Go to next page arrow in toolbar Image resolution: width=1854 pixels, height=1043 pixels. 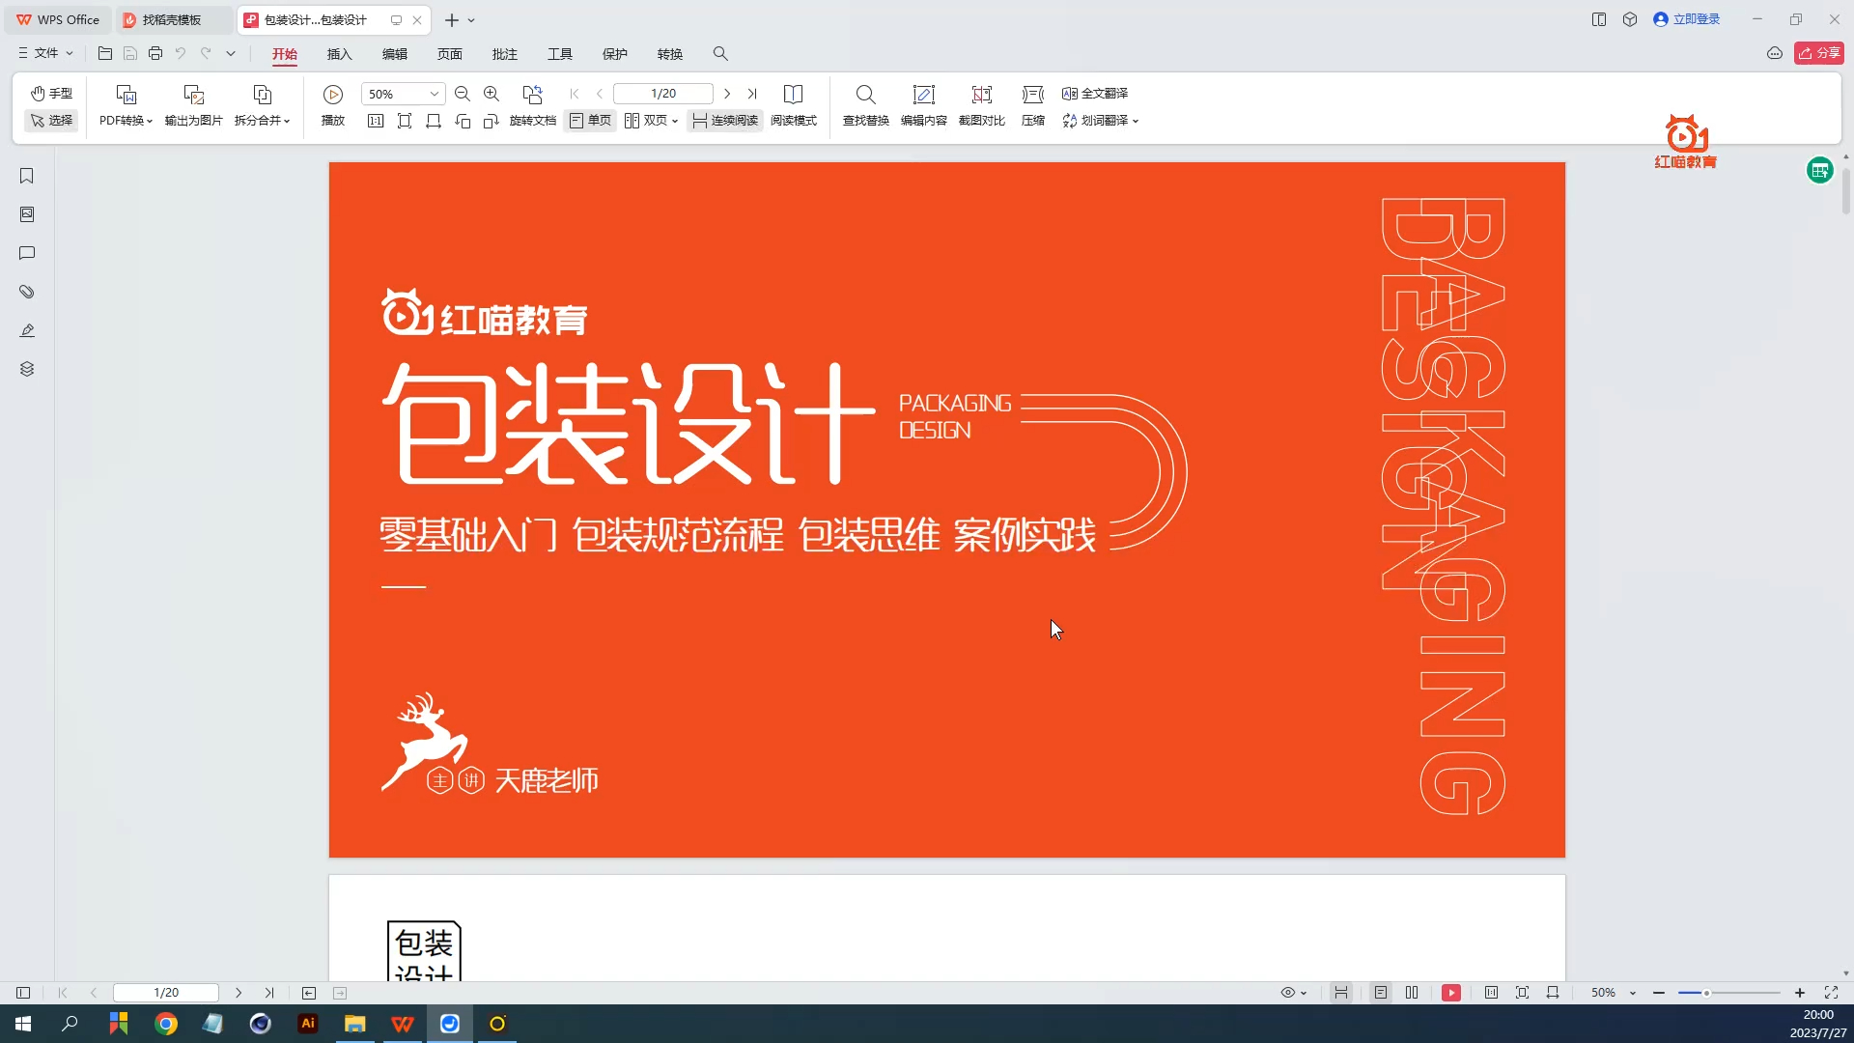(x=727, y=94)
